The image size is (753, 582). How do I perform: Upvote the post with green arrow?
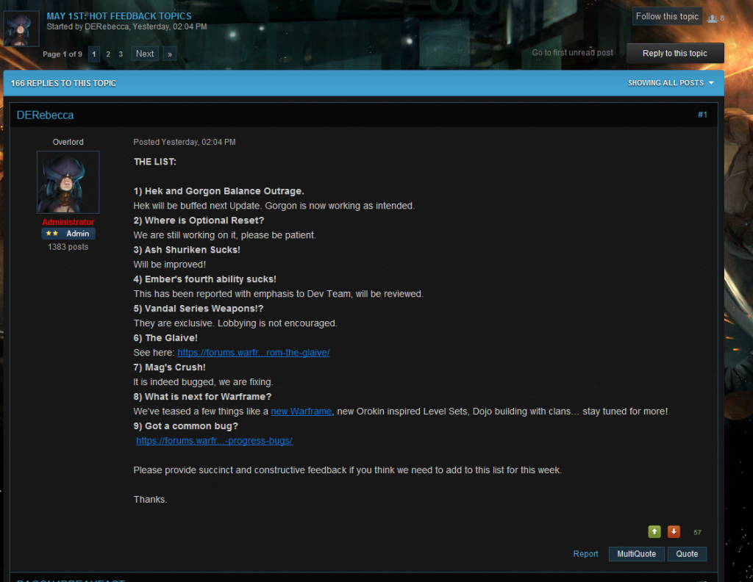coord(654,531)
